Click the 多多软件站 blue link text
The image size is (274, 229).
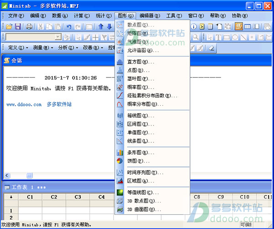click(x=59, y=104)
